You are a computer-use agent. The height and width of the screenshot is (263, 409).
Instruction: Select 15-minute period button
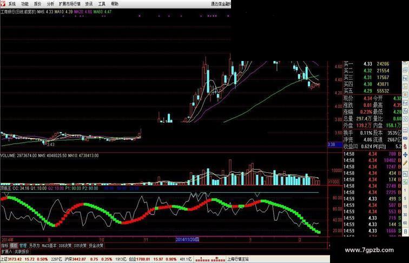point(405,206)
